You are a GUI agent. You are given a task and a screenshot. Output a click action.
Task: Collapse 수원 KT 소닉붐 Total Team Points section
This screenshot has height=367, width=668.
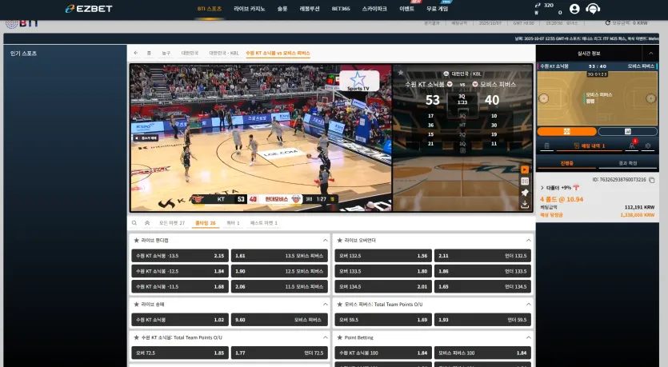(x=325, y=337)
